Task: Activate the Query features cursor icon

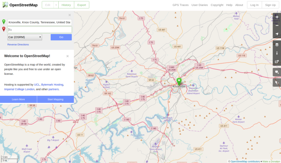Action: [x=277, y=82]
